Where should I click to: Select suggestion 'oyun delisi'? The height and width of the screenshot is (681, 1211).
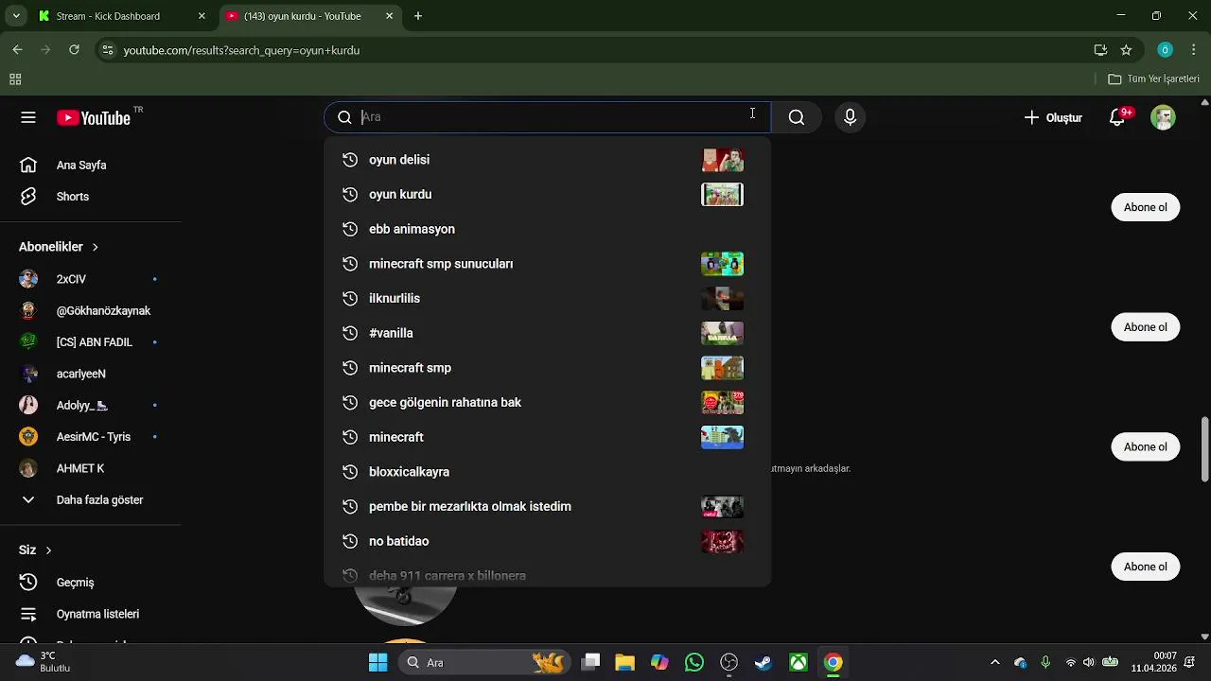(547, 160)
